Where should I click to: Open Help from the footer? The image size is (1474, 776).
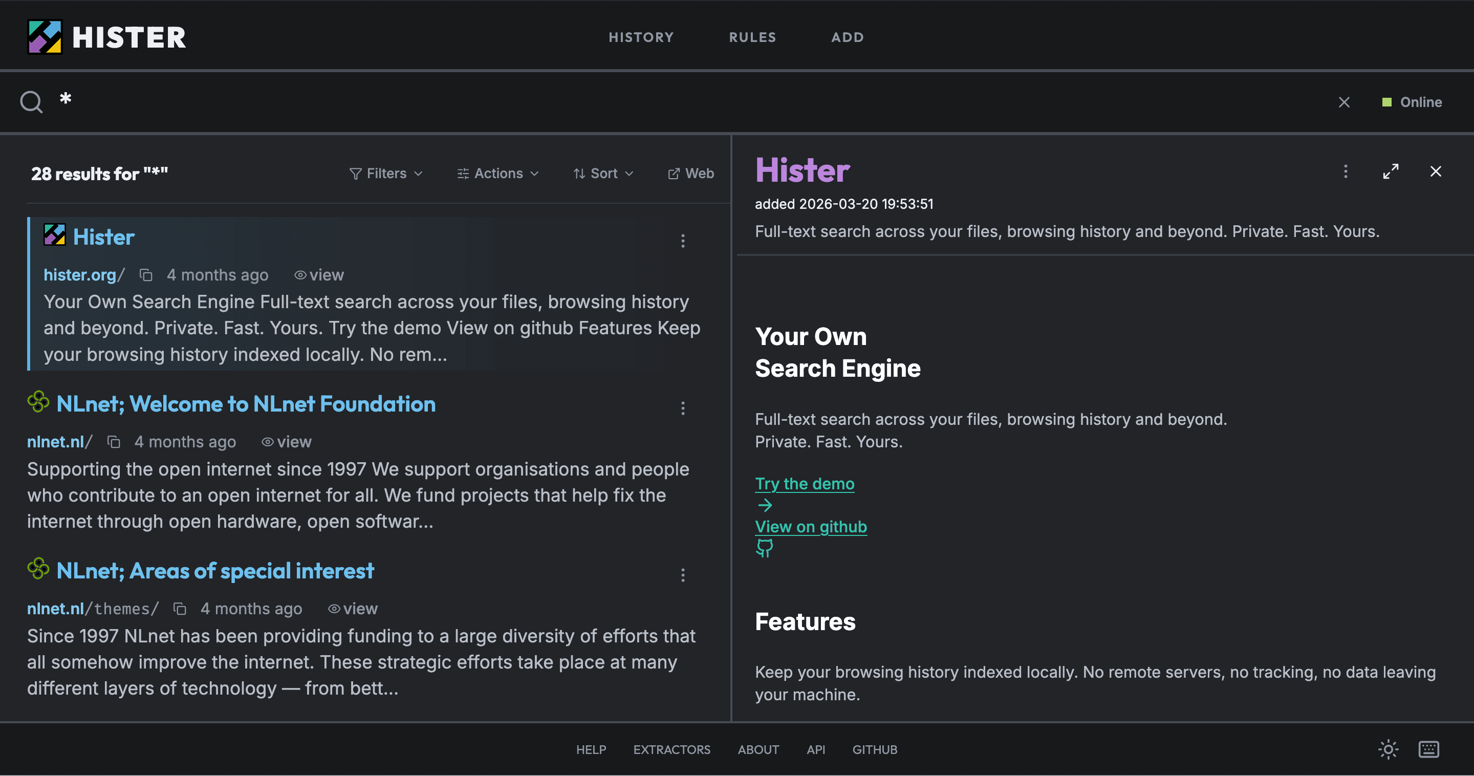(591, 750)
